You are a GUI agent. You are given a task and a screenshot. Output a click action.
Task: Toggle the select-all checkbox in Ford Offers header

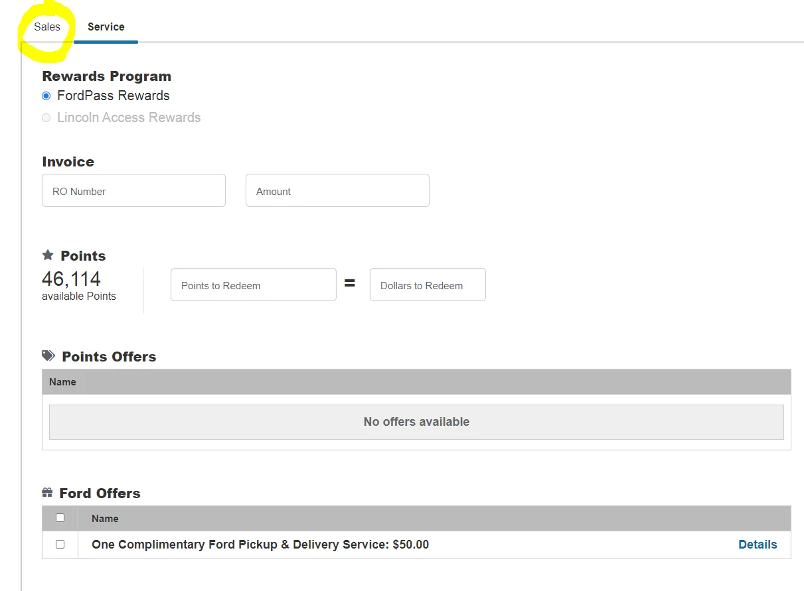[60, 518]
